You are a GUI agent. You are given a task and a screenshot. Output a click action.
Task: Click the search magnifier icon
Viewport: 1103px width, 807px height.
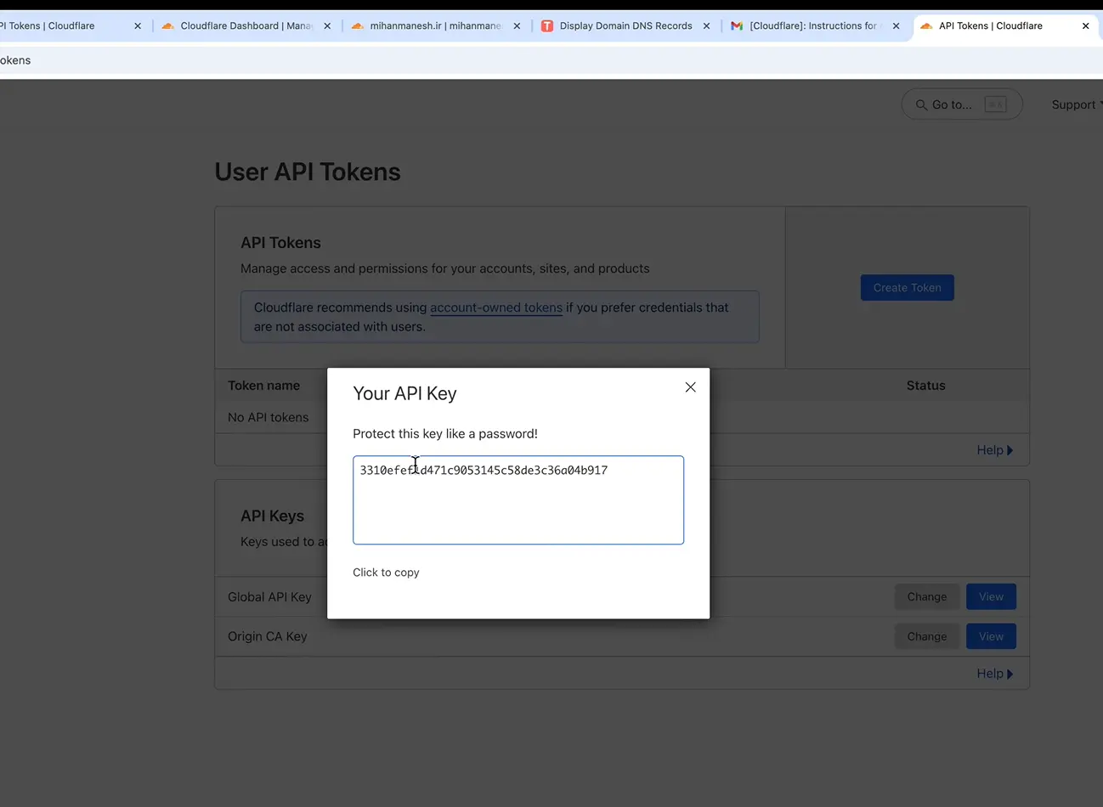pos(921,105)
